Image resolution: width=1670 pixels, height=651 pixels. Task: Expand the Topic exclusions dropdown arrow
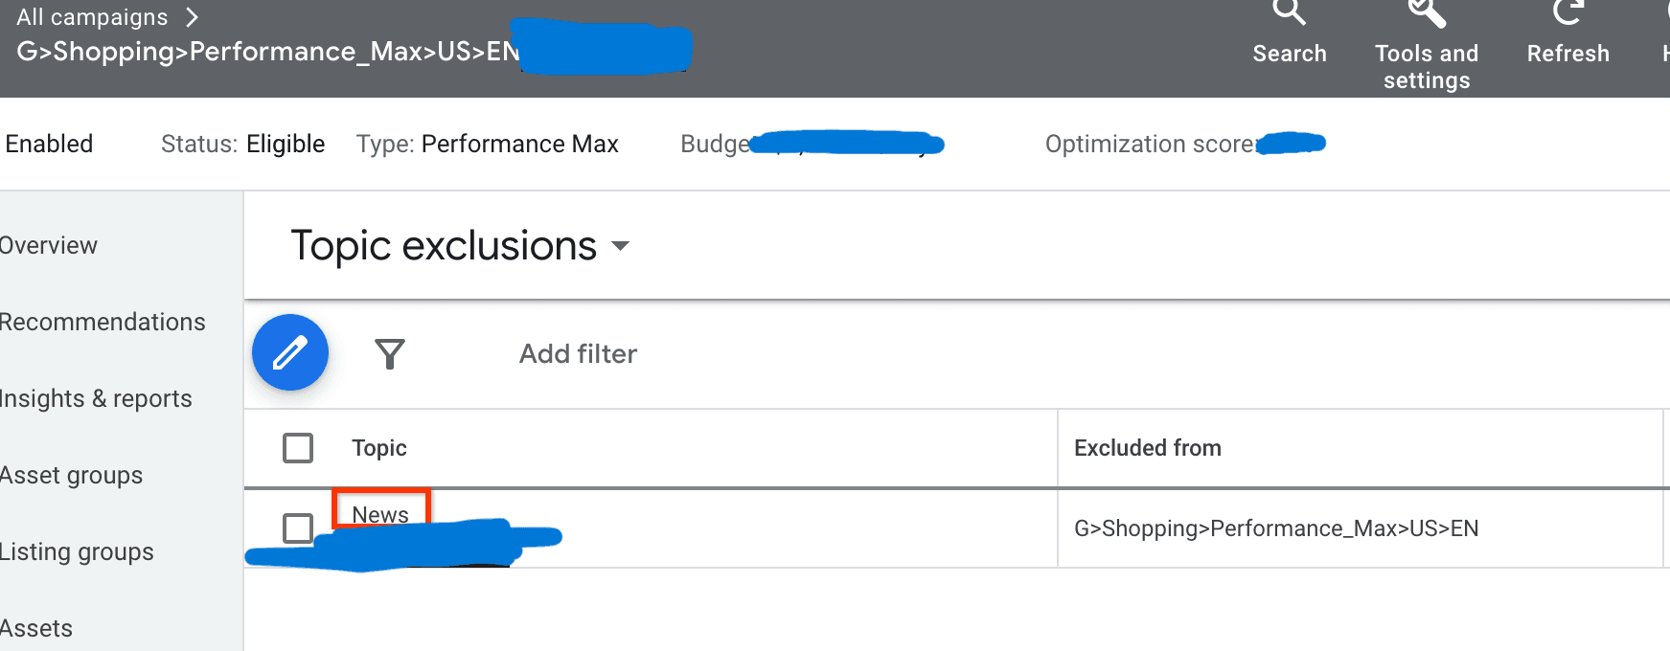[x=621, y=246]
